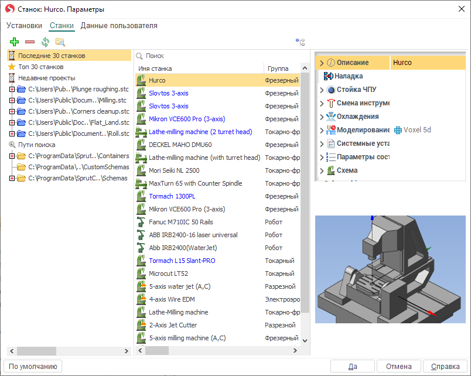Click the tree structure icon above the machine list
This screenshot has width=471, height=376.
(300, 42)
